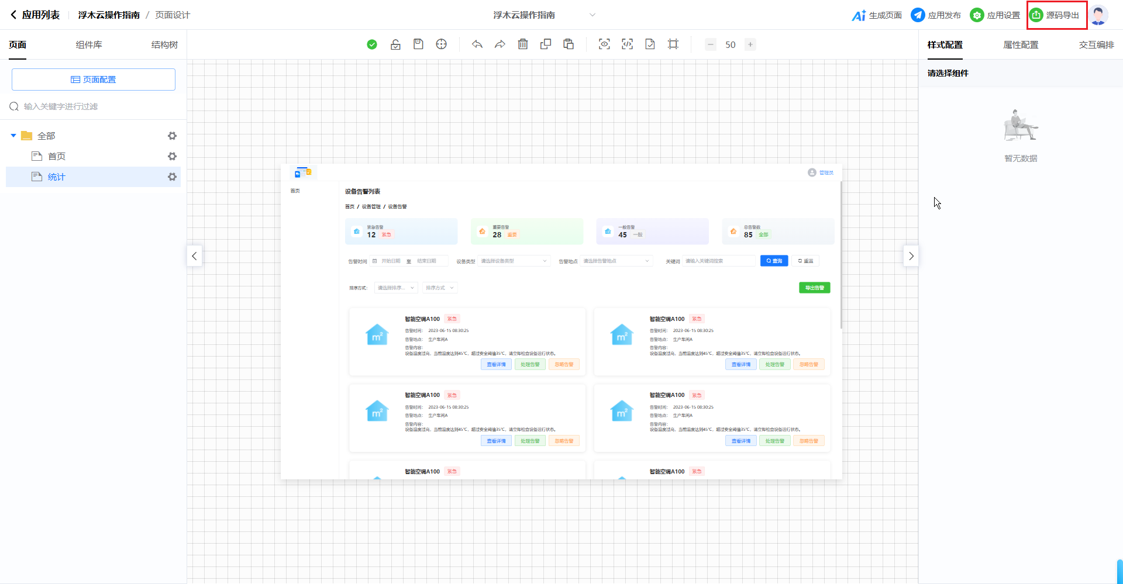This screenshot has height=584, width=1123.
Task: Click the save floppy disk icon
Action: click(418, 44)
